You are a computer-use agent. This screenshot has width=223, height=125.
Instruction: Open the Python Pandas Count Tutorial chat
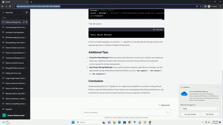coord(15,48)
